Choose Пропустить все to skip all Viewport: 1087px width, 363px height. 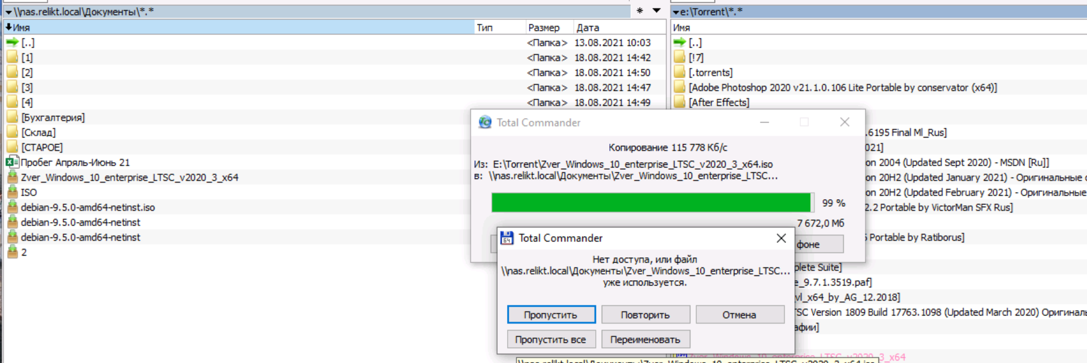click(551, 340)
